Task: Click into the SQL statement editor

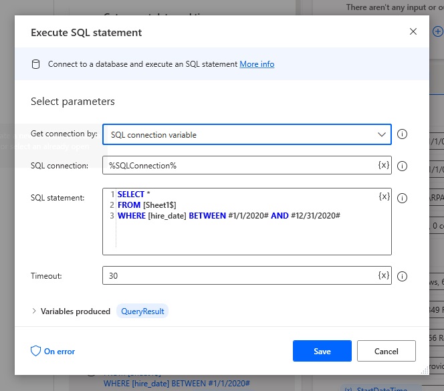Action: (x=247, y=222)
